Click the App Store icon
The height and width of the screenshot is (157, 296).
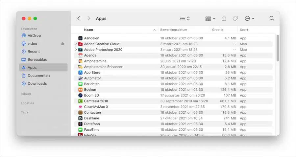(x=81, y=73)
